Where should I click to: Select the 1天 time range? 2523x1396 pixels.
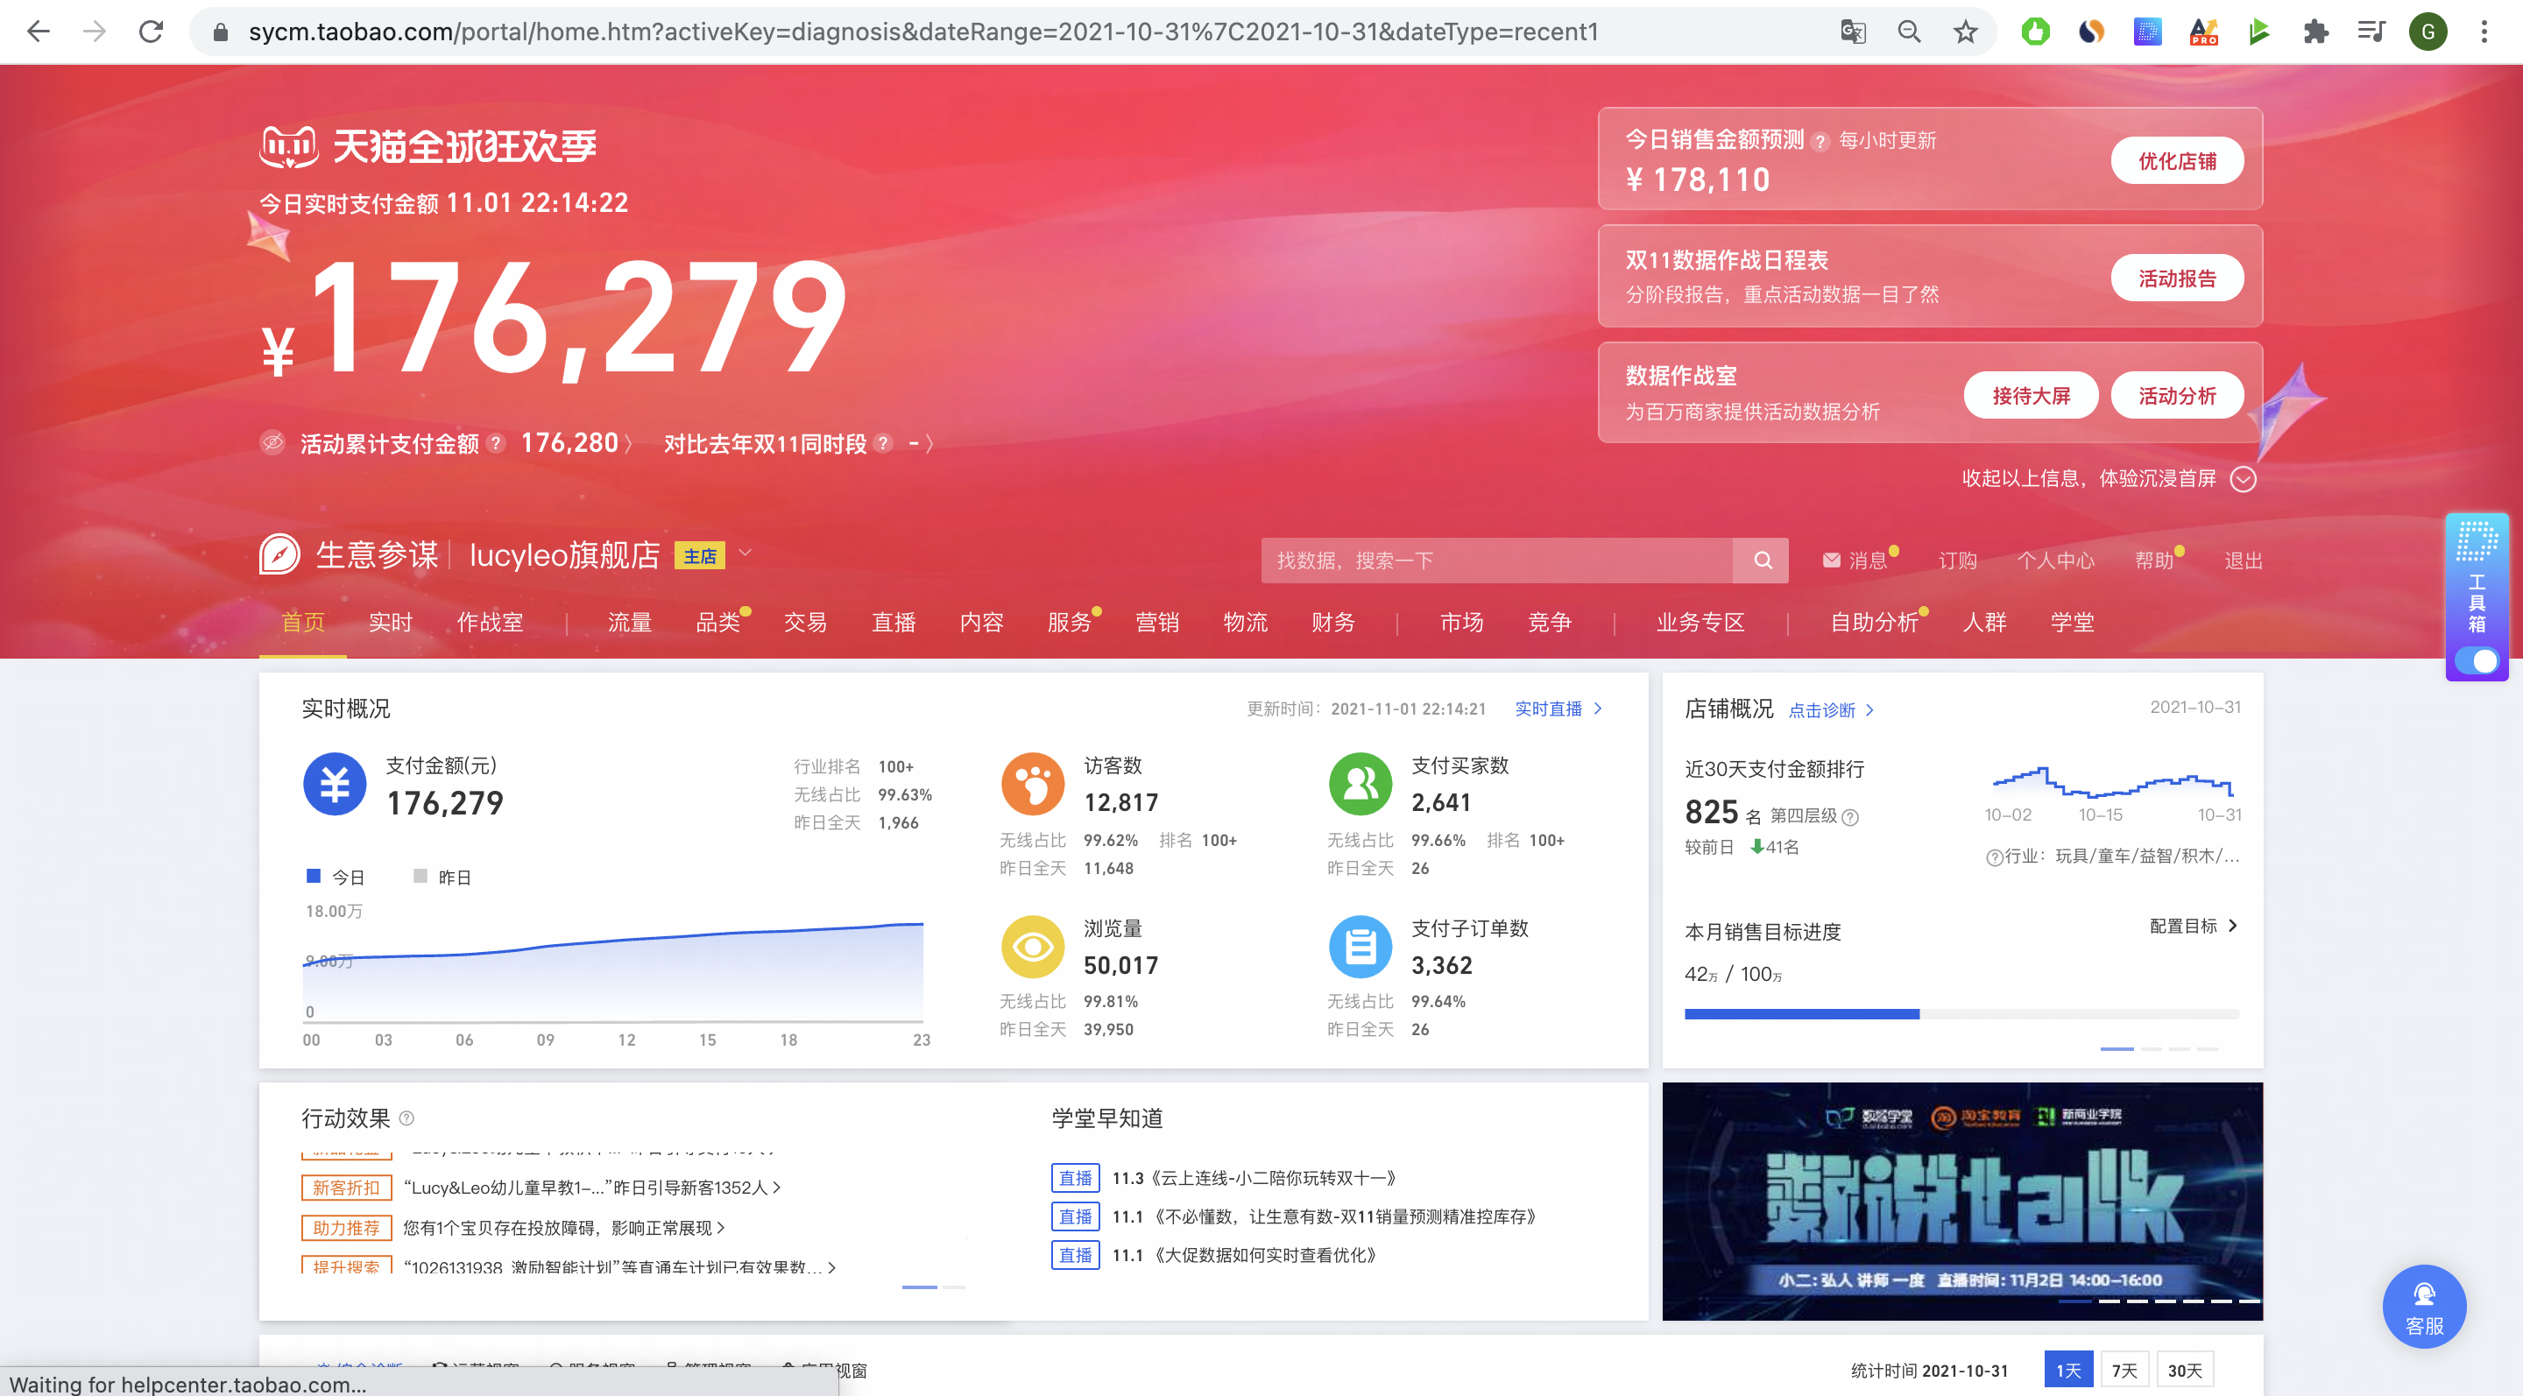[x=2068, y=1370]
